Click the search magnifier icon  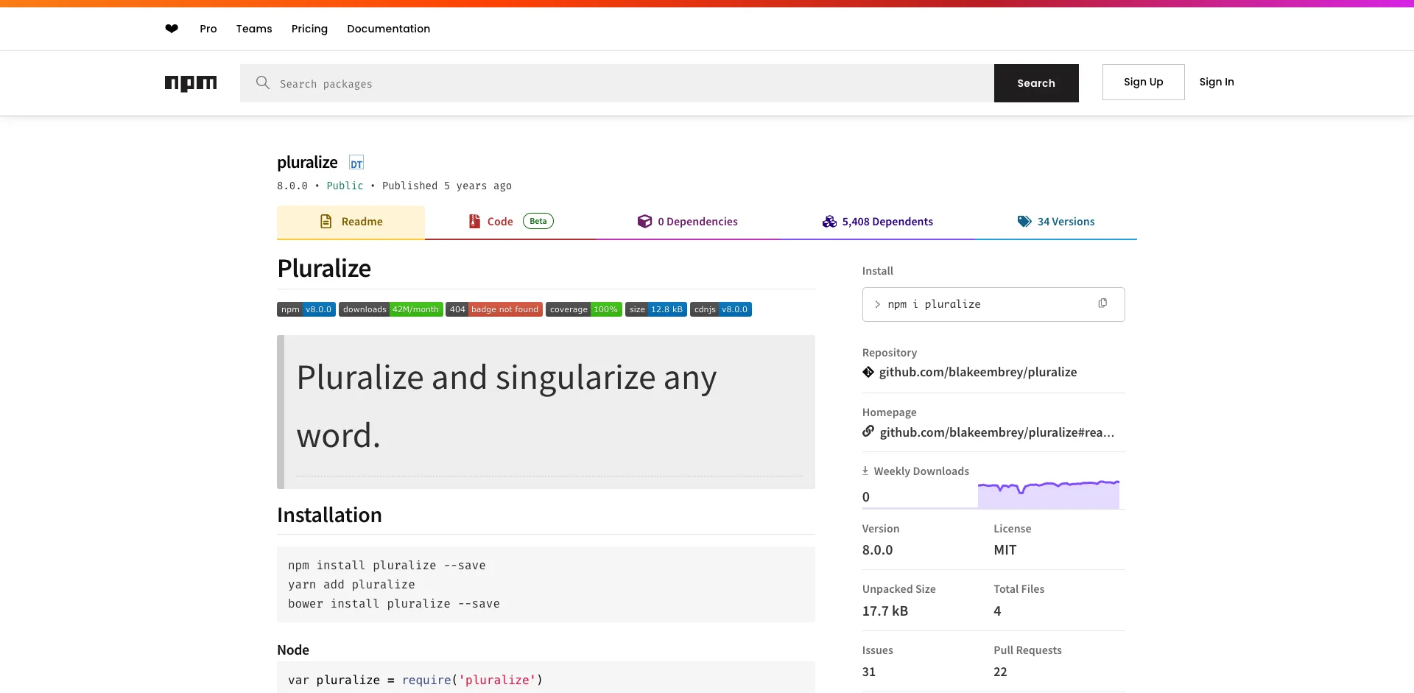click(263, 82)
